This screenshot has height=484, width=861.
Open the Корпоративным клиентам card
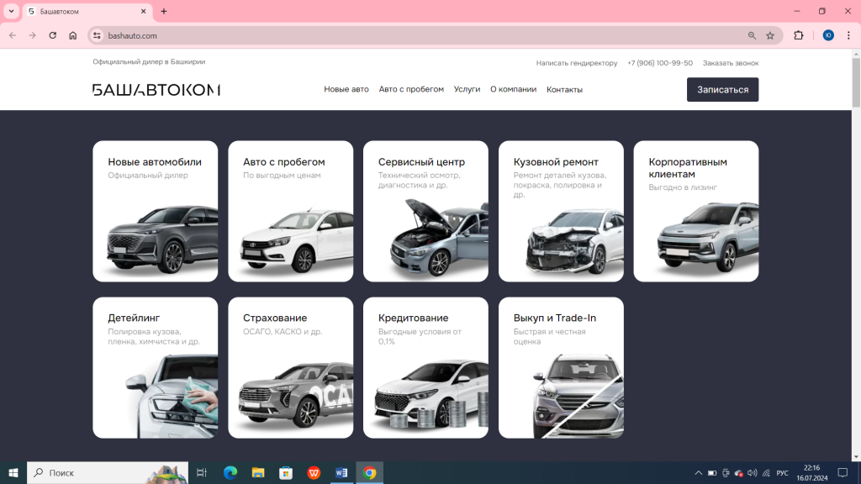coord(696,211)
